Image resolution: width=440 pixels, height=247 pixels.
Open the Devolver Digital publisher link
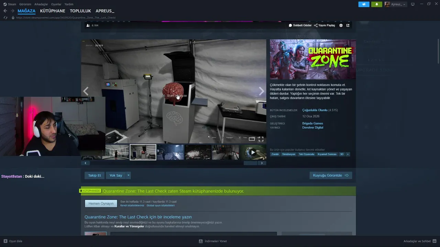tap(312, 127)
